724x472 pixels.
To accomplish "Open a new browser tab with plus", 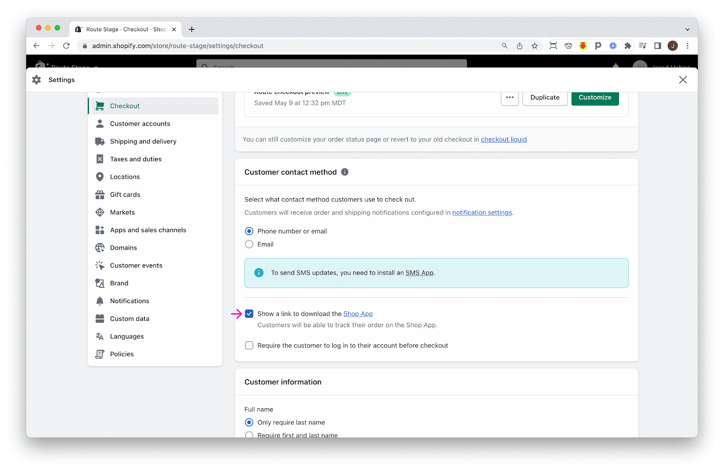I will click(192, 29).
